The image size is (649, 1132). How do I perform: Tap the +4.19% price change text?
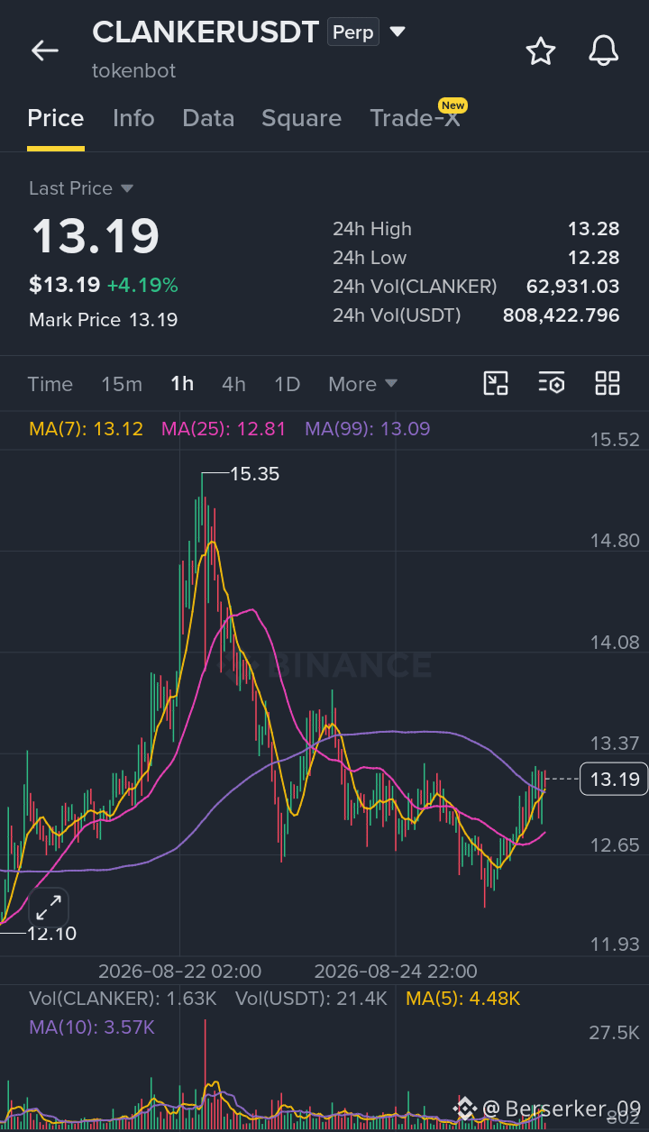(x=142, y=286)
